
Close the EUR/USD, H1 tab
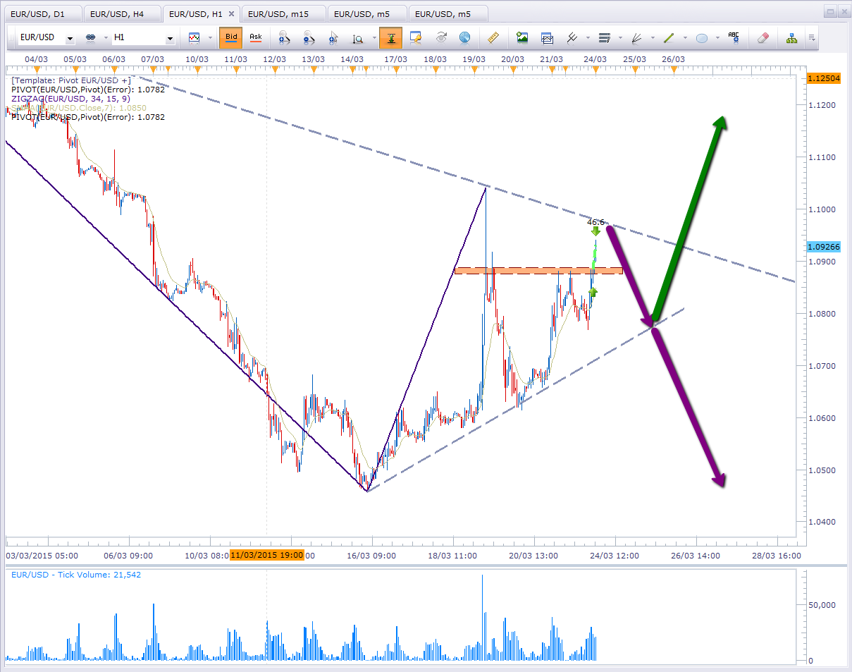(232, 13)
